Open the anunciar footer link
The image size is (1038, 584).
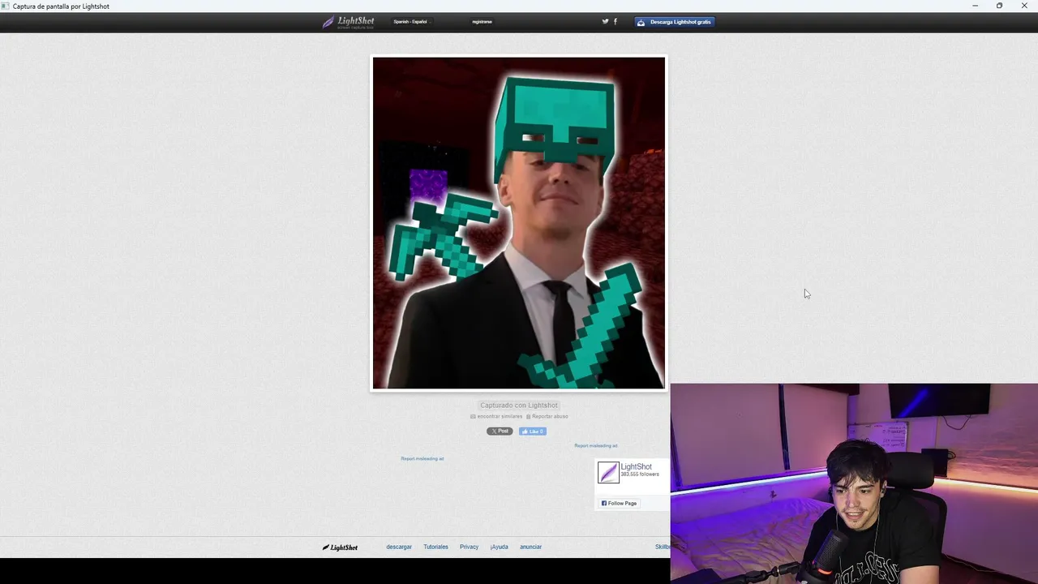pyautogui.click(x=530, y=547)
